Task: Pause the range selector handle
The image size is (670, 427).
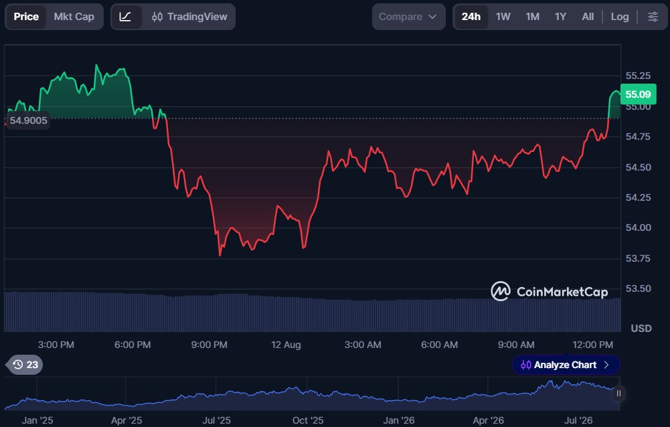Action: [618, 394]
